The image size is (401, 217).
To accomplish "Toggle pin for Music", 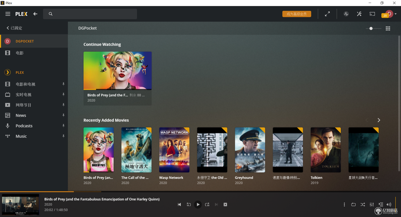I will [x=64, y=136].
